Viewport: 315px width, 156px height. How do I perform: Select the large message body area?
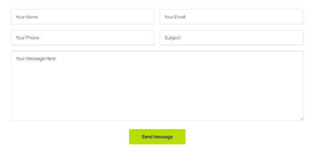tap(157, 86)
